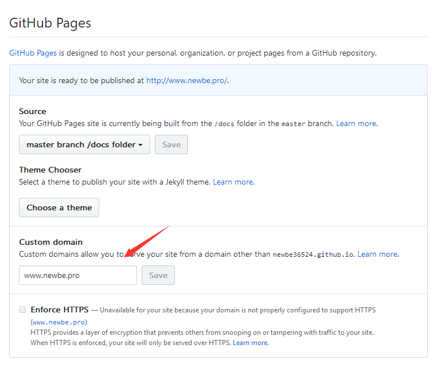Select the Enforce HTTPS label

click(60, 310)
